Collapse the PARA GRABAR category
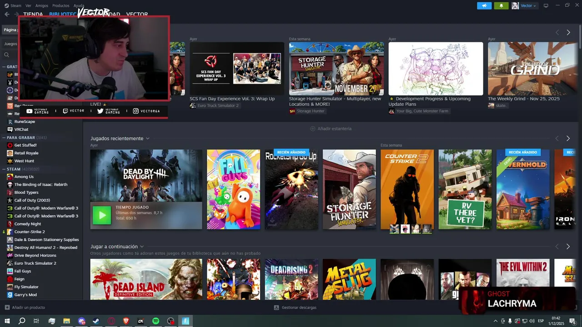 [x=4, y=138]
